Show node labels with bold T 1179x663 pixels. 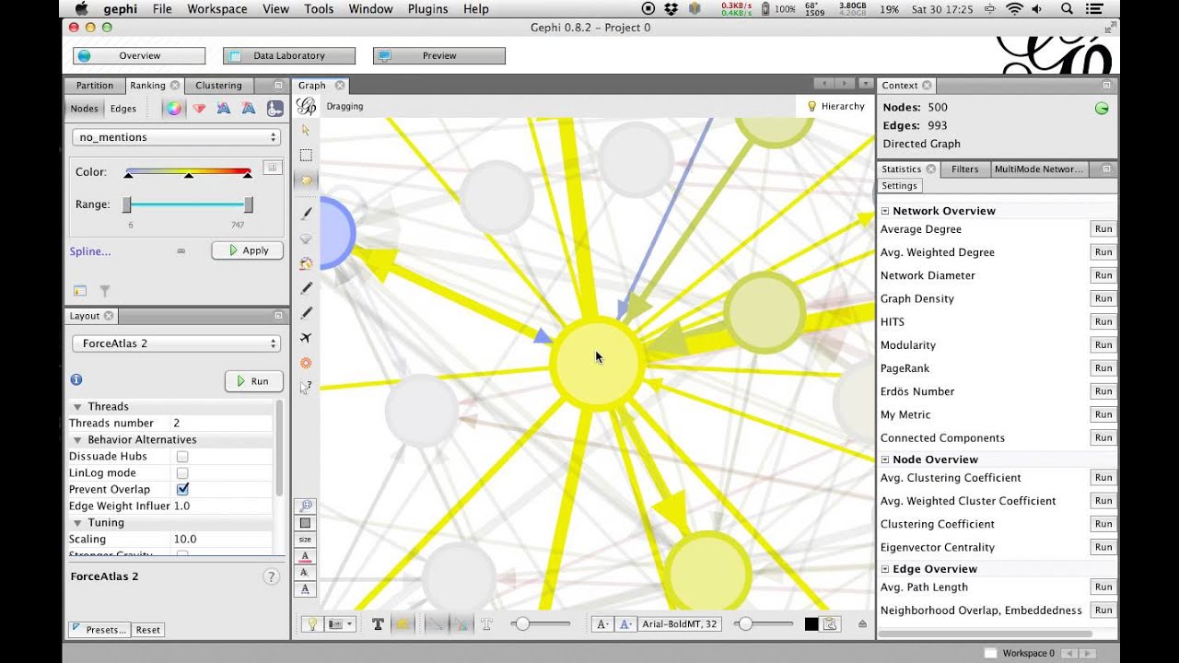(x=378, y=624)
